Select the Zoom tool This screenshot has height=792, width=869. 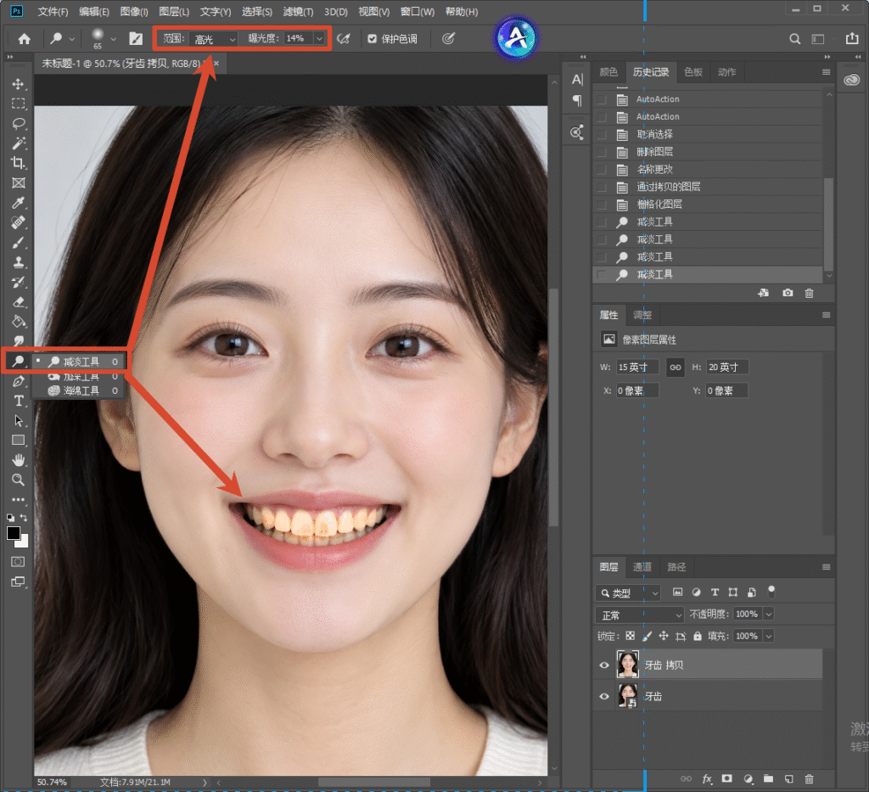[19, 480]
